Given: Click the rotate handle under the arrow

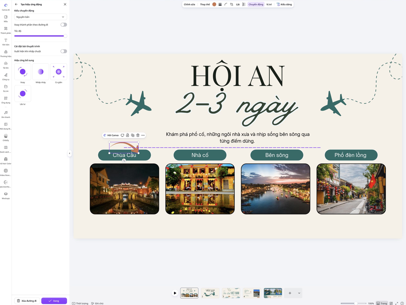Looking at the screenshot, I should [x=124, y=160].
